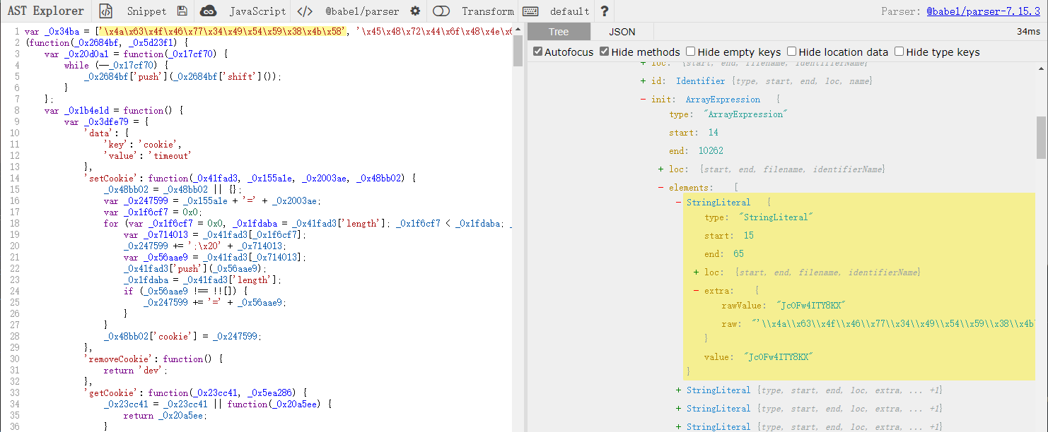Click the ArrayExpression node name
1048x432 pixels.
pos(723,100)
